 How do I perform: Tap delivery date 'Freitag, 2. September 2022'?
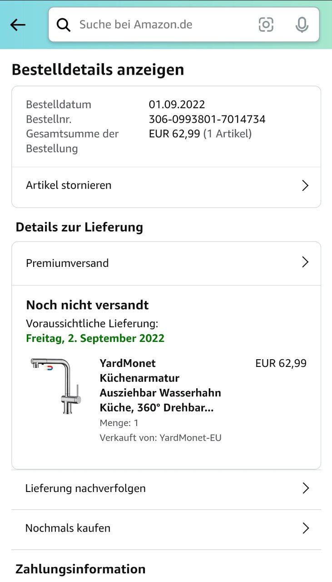point(95,338)
